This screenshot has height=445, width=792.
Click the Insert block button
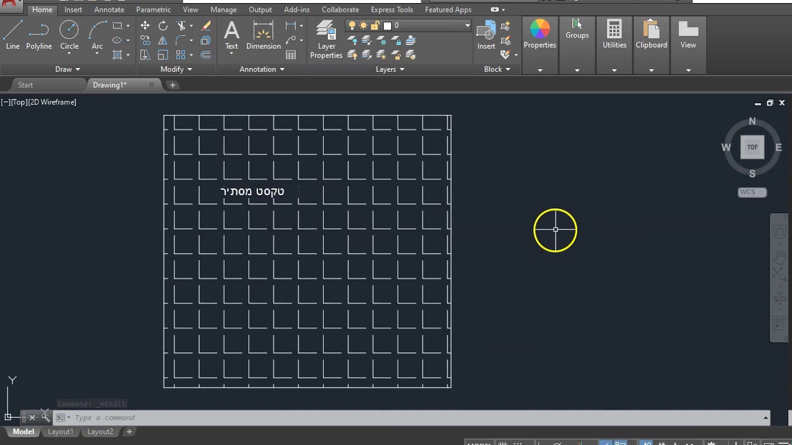pyautogui.click(x=486, y=35)
